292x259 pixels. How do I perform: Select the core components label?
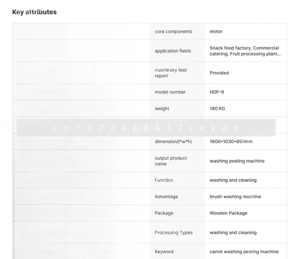pyautogui.click(x=173, y=32)
